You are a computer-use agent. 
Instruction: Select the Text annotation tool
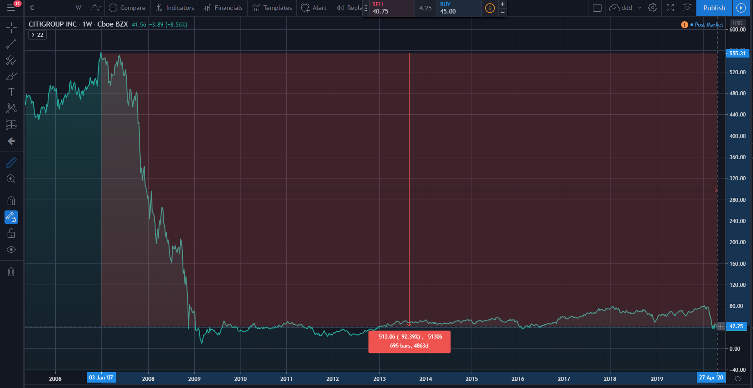pyautogui.click(x=11, y=92)
